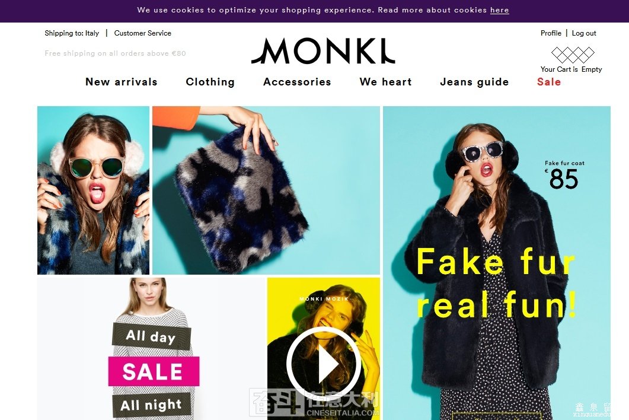Screen dimensions: 629x420
Task: Click the Log out link
Action: 584,33
